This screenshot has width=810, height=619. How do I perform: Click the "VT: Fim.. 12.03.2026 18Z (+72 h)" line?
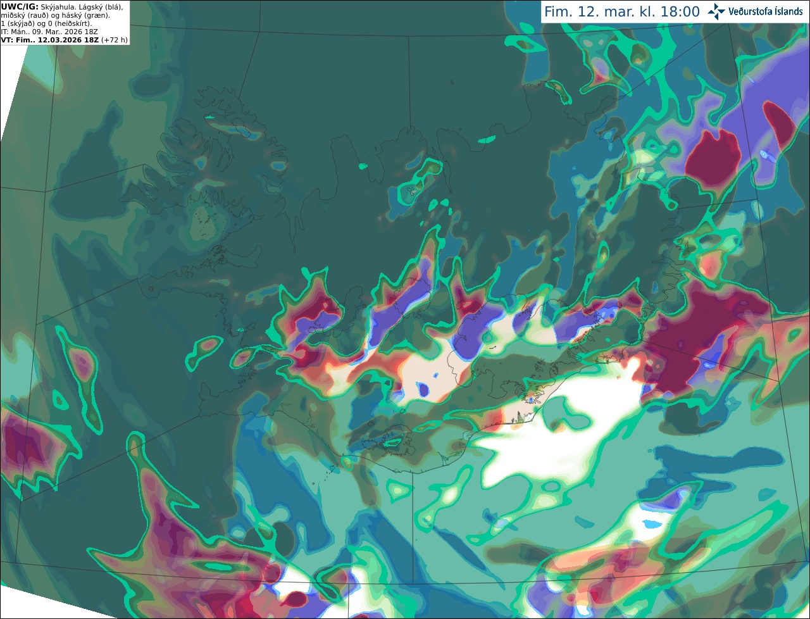tap(65, 39)
